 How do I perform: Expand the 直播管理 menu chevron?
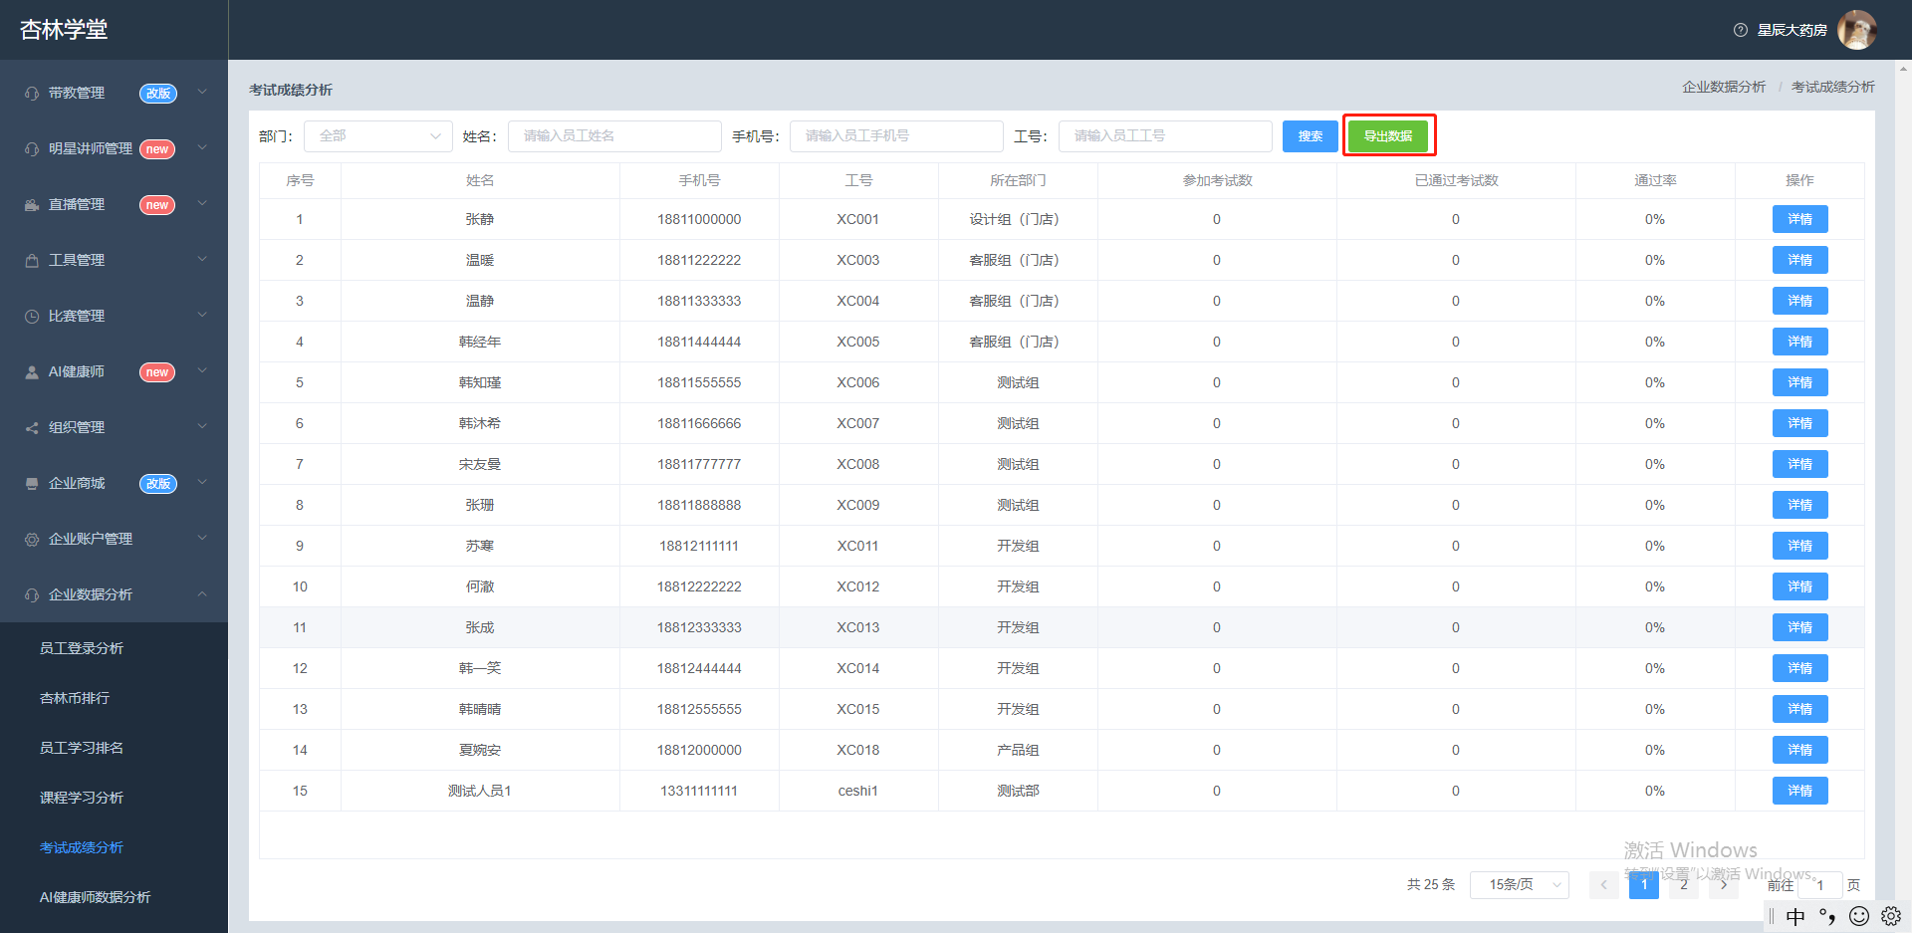[x=202, y=203]
